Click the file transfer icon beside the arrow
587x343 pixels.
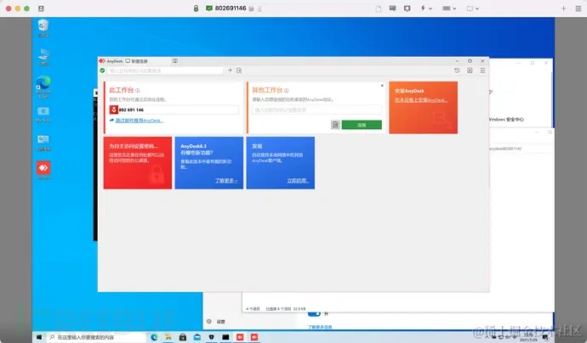click(x=239, y=70)
